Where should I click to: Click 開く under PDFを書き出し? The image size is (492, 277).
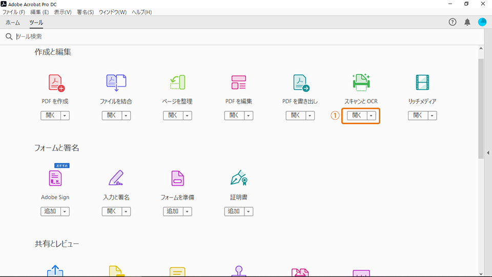click(x=296, y=115)
